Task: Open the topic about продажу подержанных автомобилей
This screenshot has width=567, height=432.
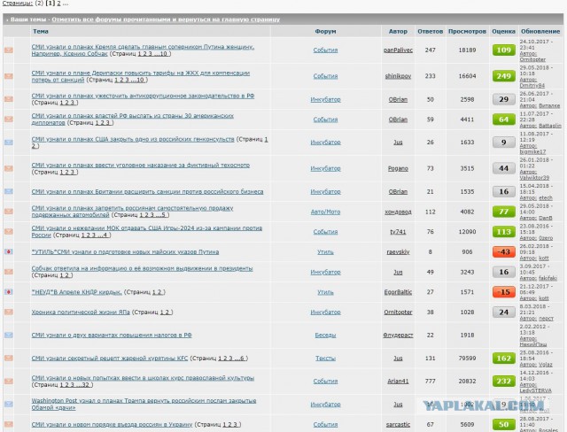Action: click(132, 212)
